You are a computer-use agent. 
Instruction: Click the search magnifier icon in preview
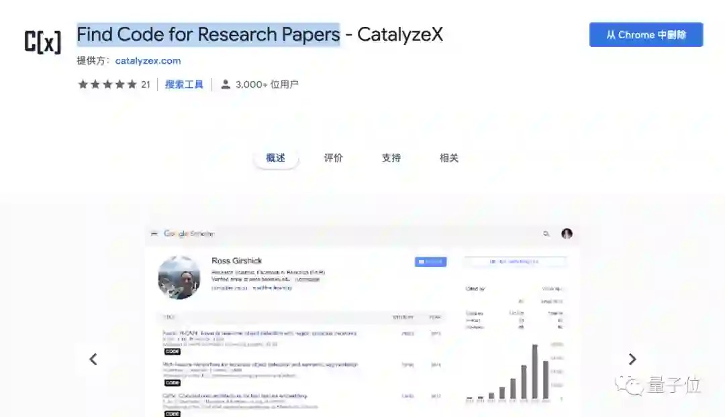(x=546, y=234)
